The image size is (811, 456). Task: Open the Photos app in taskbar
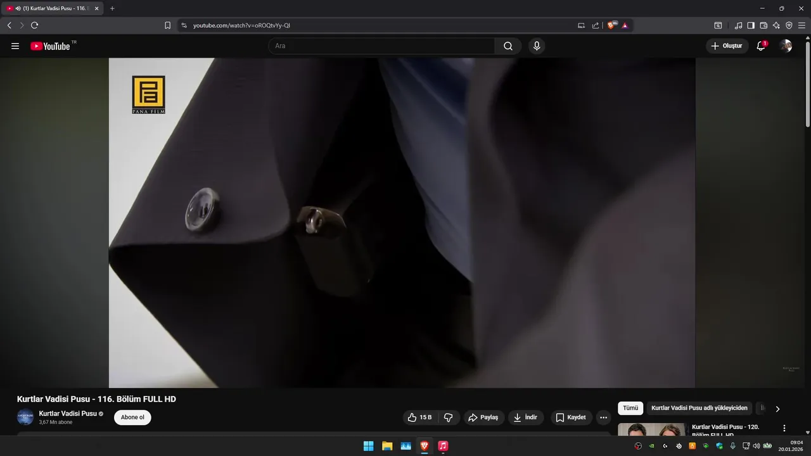click(x=405, y=446)
